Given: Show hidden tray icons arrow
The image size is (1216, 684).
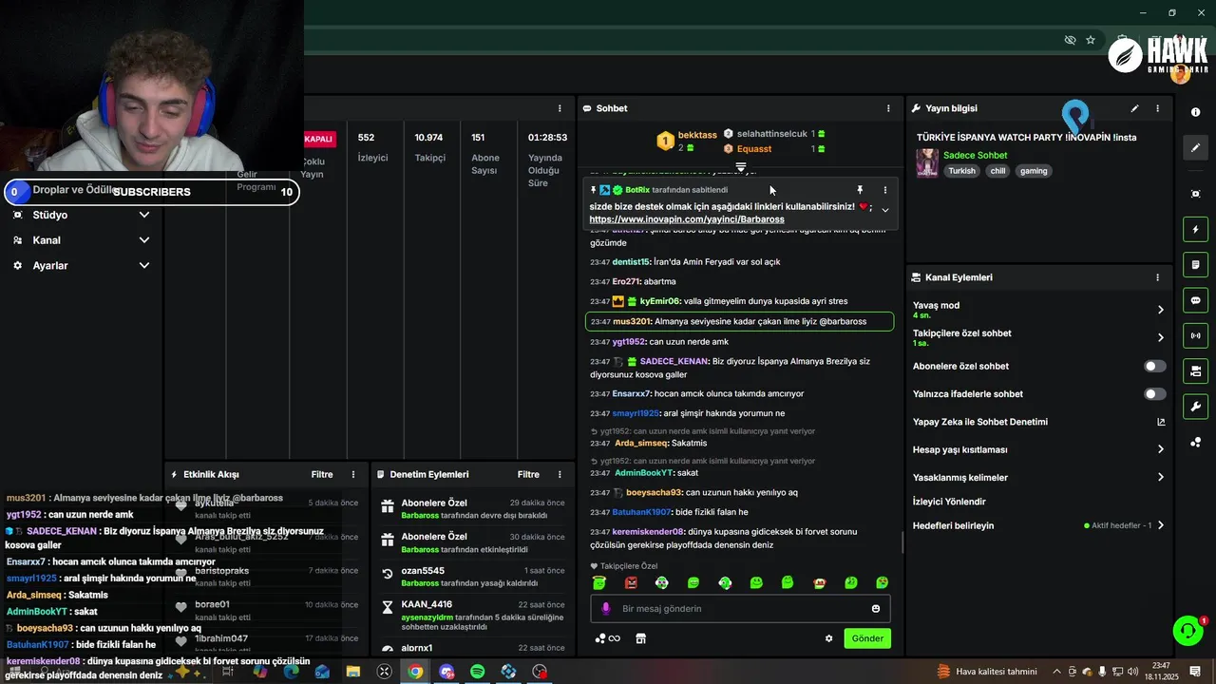Looking at the screenshot, I should pos(1056,672).
